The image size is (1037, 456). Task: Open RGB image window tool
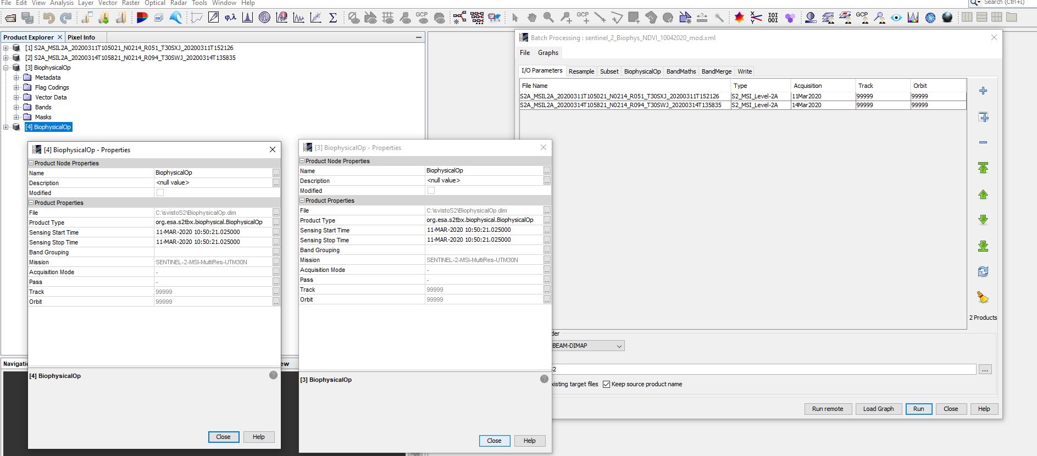(x=142, y=18)
